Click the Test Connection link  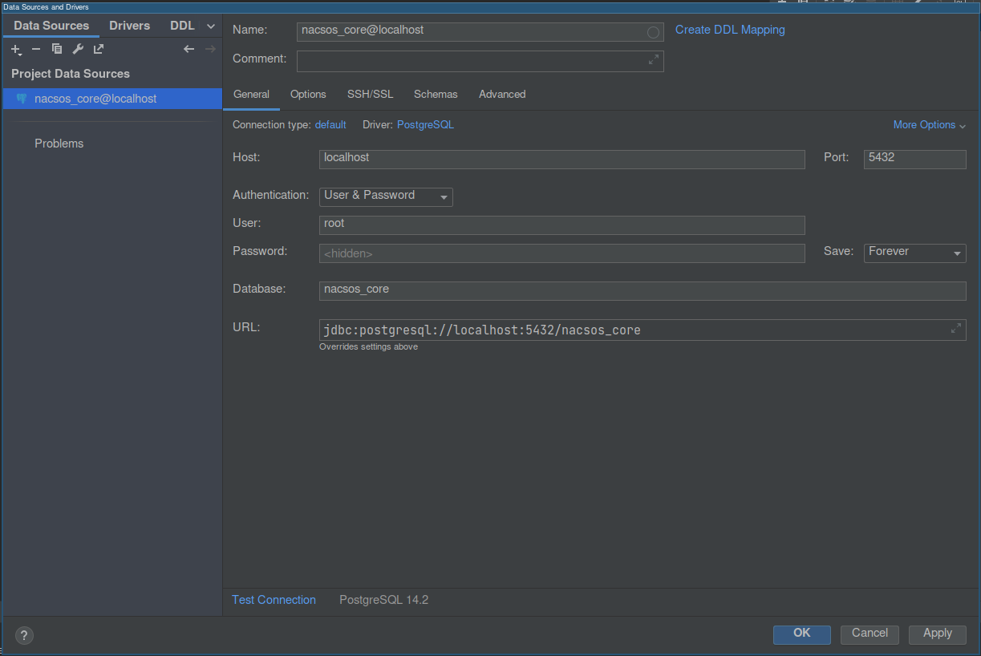[274, 600]
